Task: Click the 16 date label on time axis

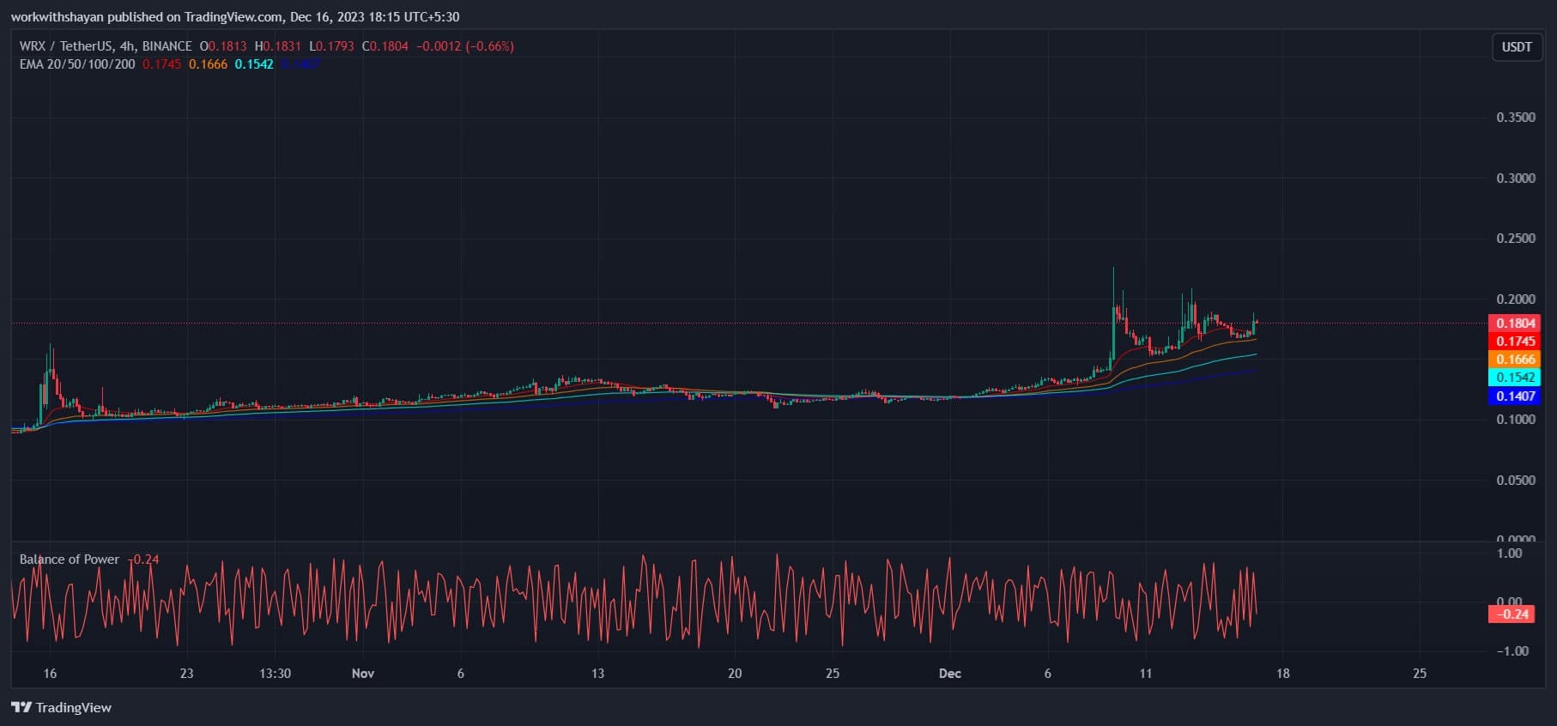Action: coord(50,674)
